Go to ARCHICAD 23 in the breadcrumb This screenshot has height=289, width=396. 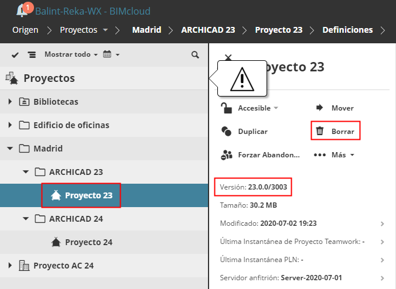pos(208,30)
